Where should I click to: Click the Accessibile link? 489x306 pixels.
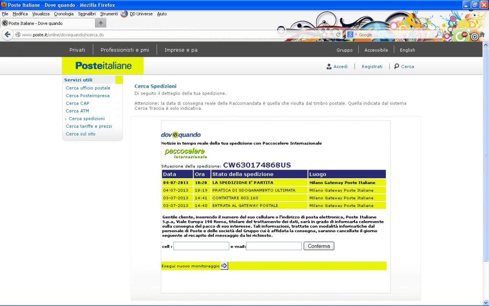coord(376,50)
